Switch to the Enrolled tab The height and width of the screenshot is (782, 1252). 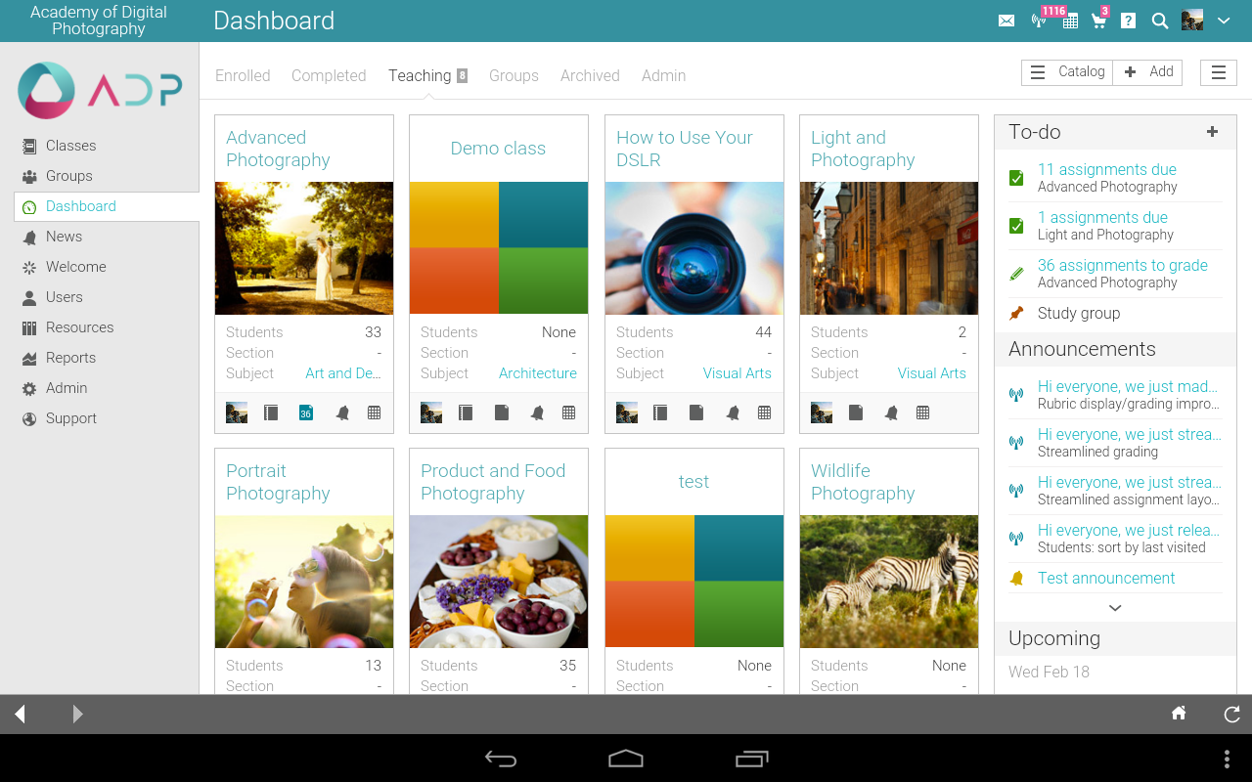pos(242,75)
